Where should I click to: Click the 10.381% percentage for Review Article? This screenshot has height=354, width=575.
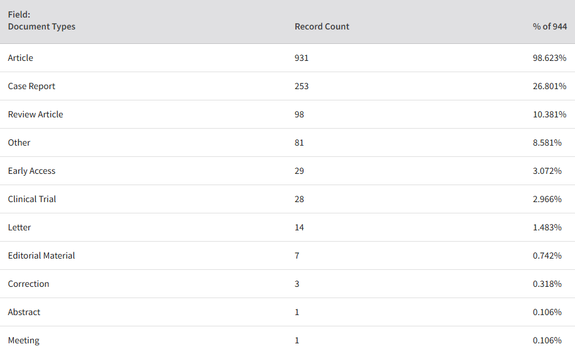pyautogui.click(x=549, y=114)
